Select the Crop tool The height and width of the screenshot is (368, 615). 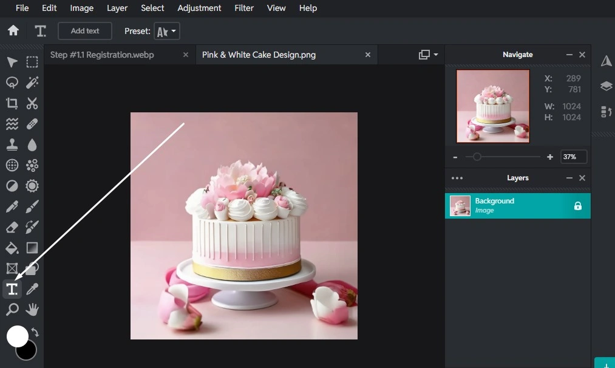12,103
